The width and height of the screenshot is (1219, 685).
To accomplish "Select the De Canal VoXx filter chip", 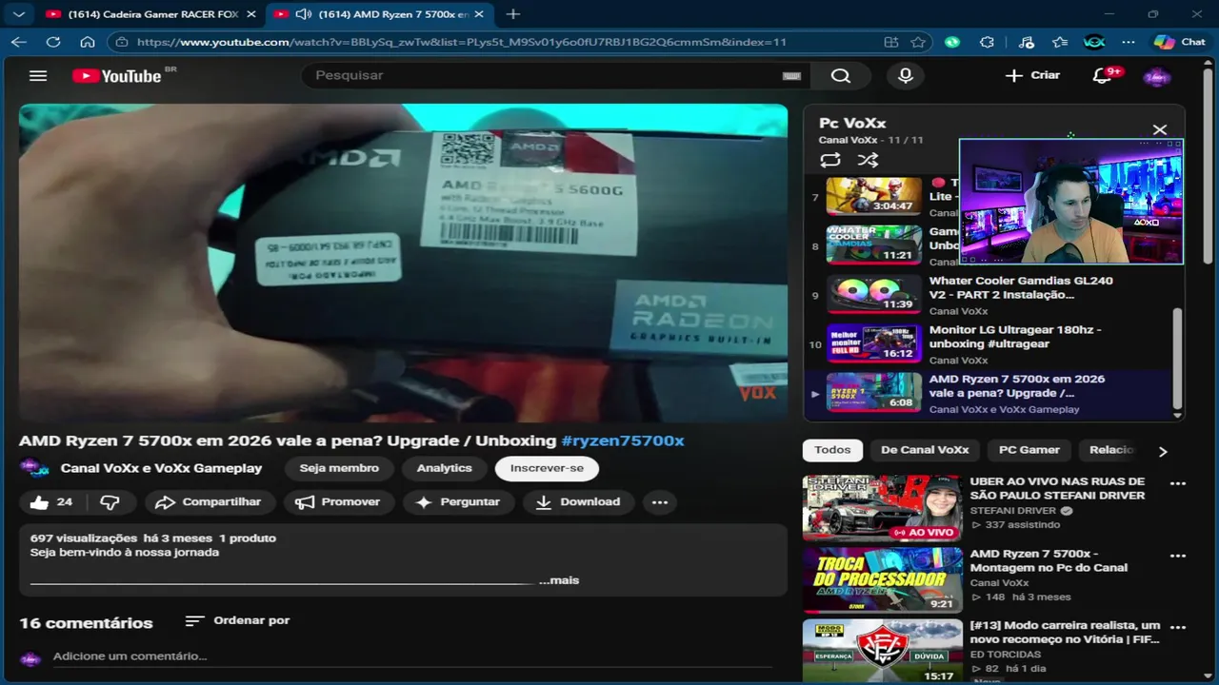I will [x=925, y=450].
